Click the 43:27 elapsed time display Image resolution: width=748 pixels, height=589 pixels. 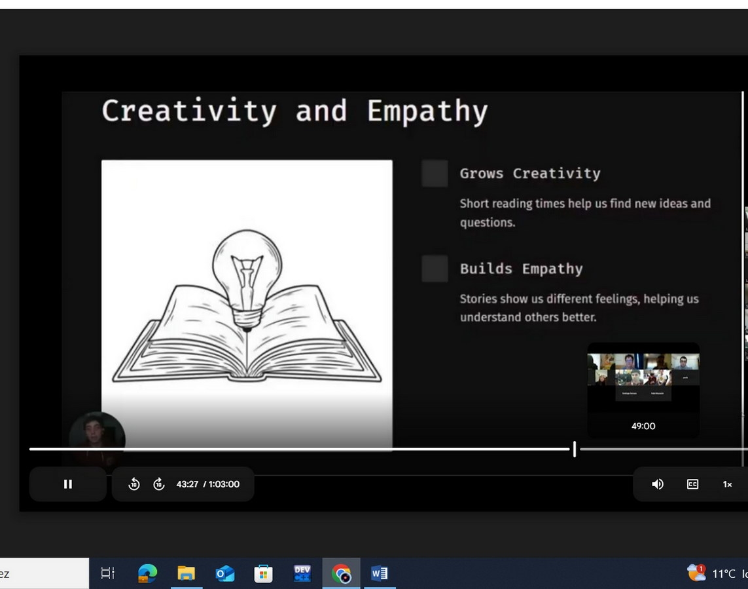[x=187, y=484]
